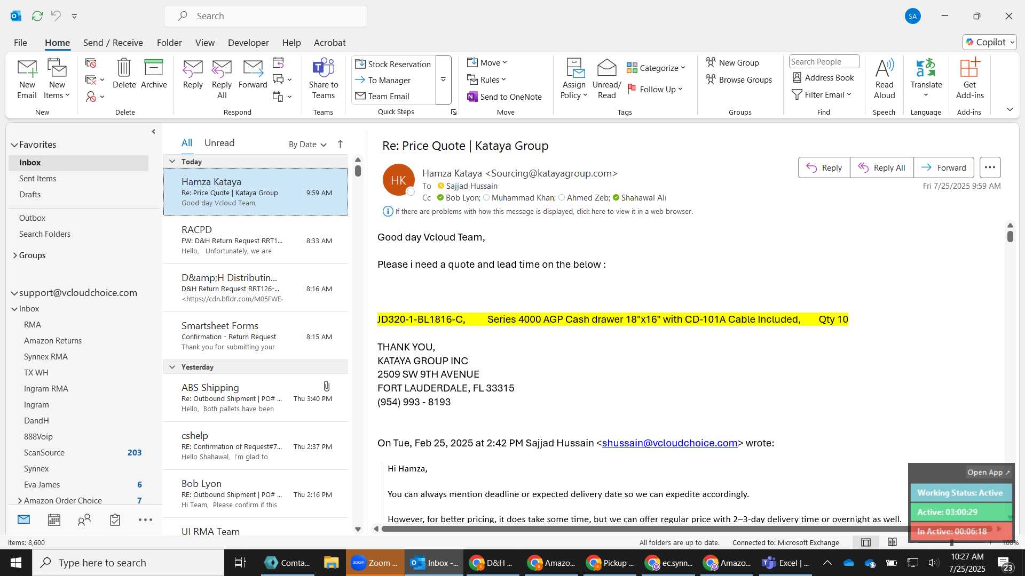Open more navigation options ellipsis
Viewport: 1025px width, 576px height.
coord(145,519)
